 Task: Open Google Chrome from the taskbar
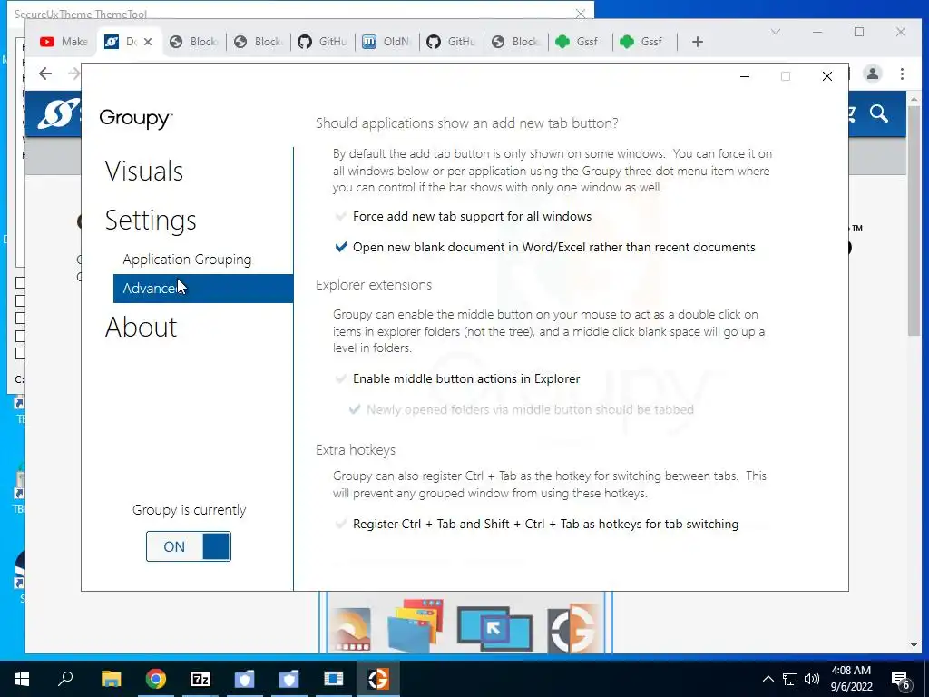click(156, 679)
